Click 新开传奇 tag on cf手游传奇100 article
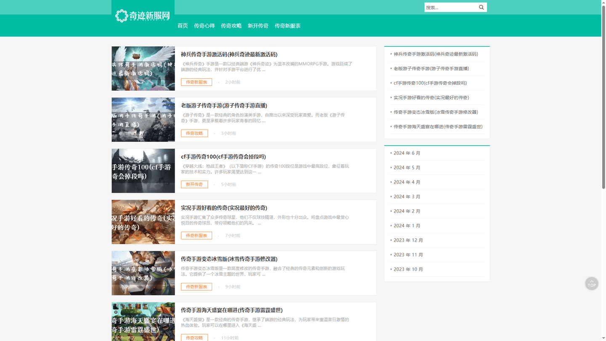 [194, 184]
